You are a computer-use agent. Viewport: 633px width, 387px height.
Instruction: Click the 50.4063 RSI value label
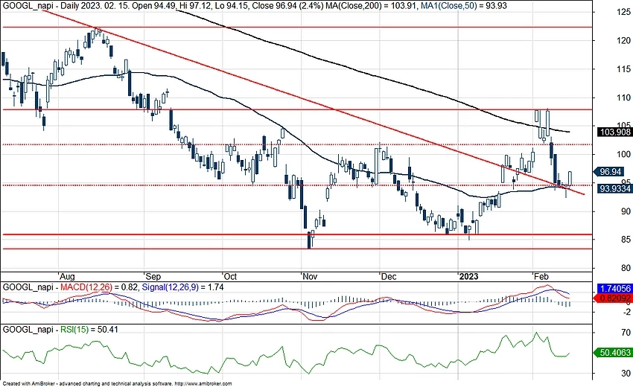615,353
